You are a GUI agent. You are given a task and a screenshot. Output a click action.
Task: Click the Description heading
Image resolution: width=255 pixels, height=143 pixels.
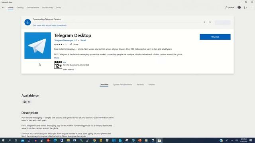(30, 113)
